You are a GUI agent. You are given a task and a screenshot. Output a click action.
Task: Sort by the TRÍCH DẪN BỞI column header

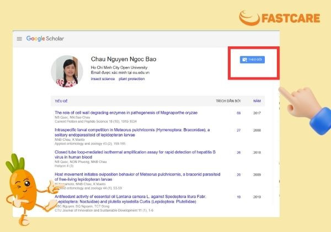(228, 101)
